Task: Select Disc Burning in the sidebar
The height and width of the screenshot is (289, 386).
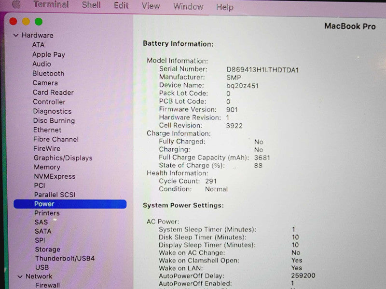Action: [54, 121]
